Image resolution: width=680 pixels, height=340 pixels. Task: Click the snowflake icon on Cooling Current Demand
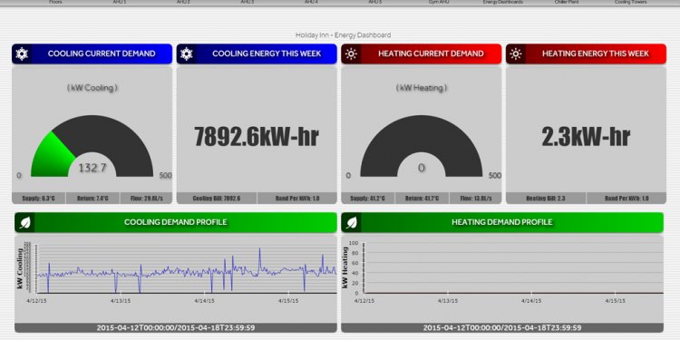tap(21, 53)
